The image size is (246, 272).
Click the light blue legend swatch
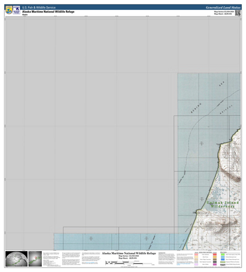click(x=223, y=257)
